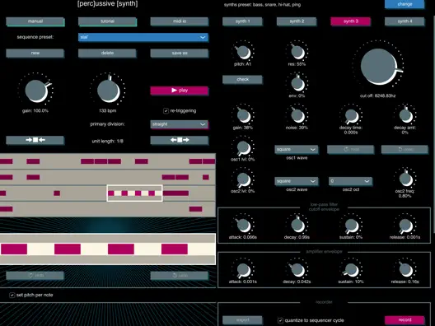
Task: Click amplifier envelope decay 0.042s knob
Action: 297,270
